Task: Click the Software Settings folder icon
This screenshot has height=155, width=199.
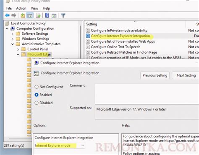Action: coord(18,34)
